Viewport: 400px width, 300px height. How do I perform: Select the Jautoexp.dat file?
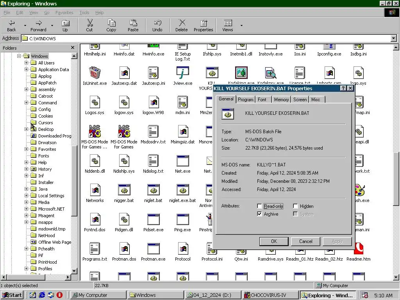(x=124, y=76)
